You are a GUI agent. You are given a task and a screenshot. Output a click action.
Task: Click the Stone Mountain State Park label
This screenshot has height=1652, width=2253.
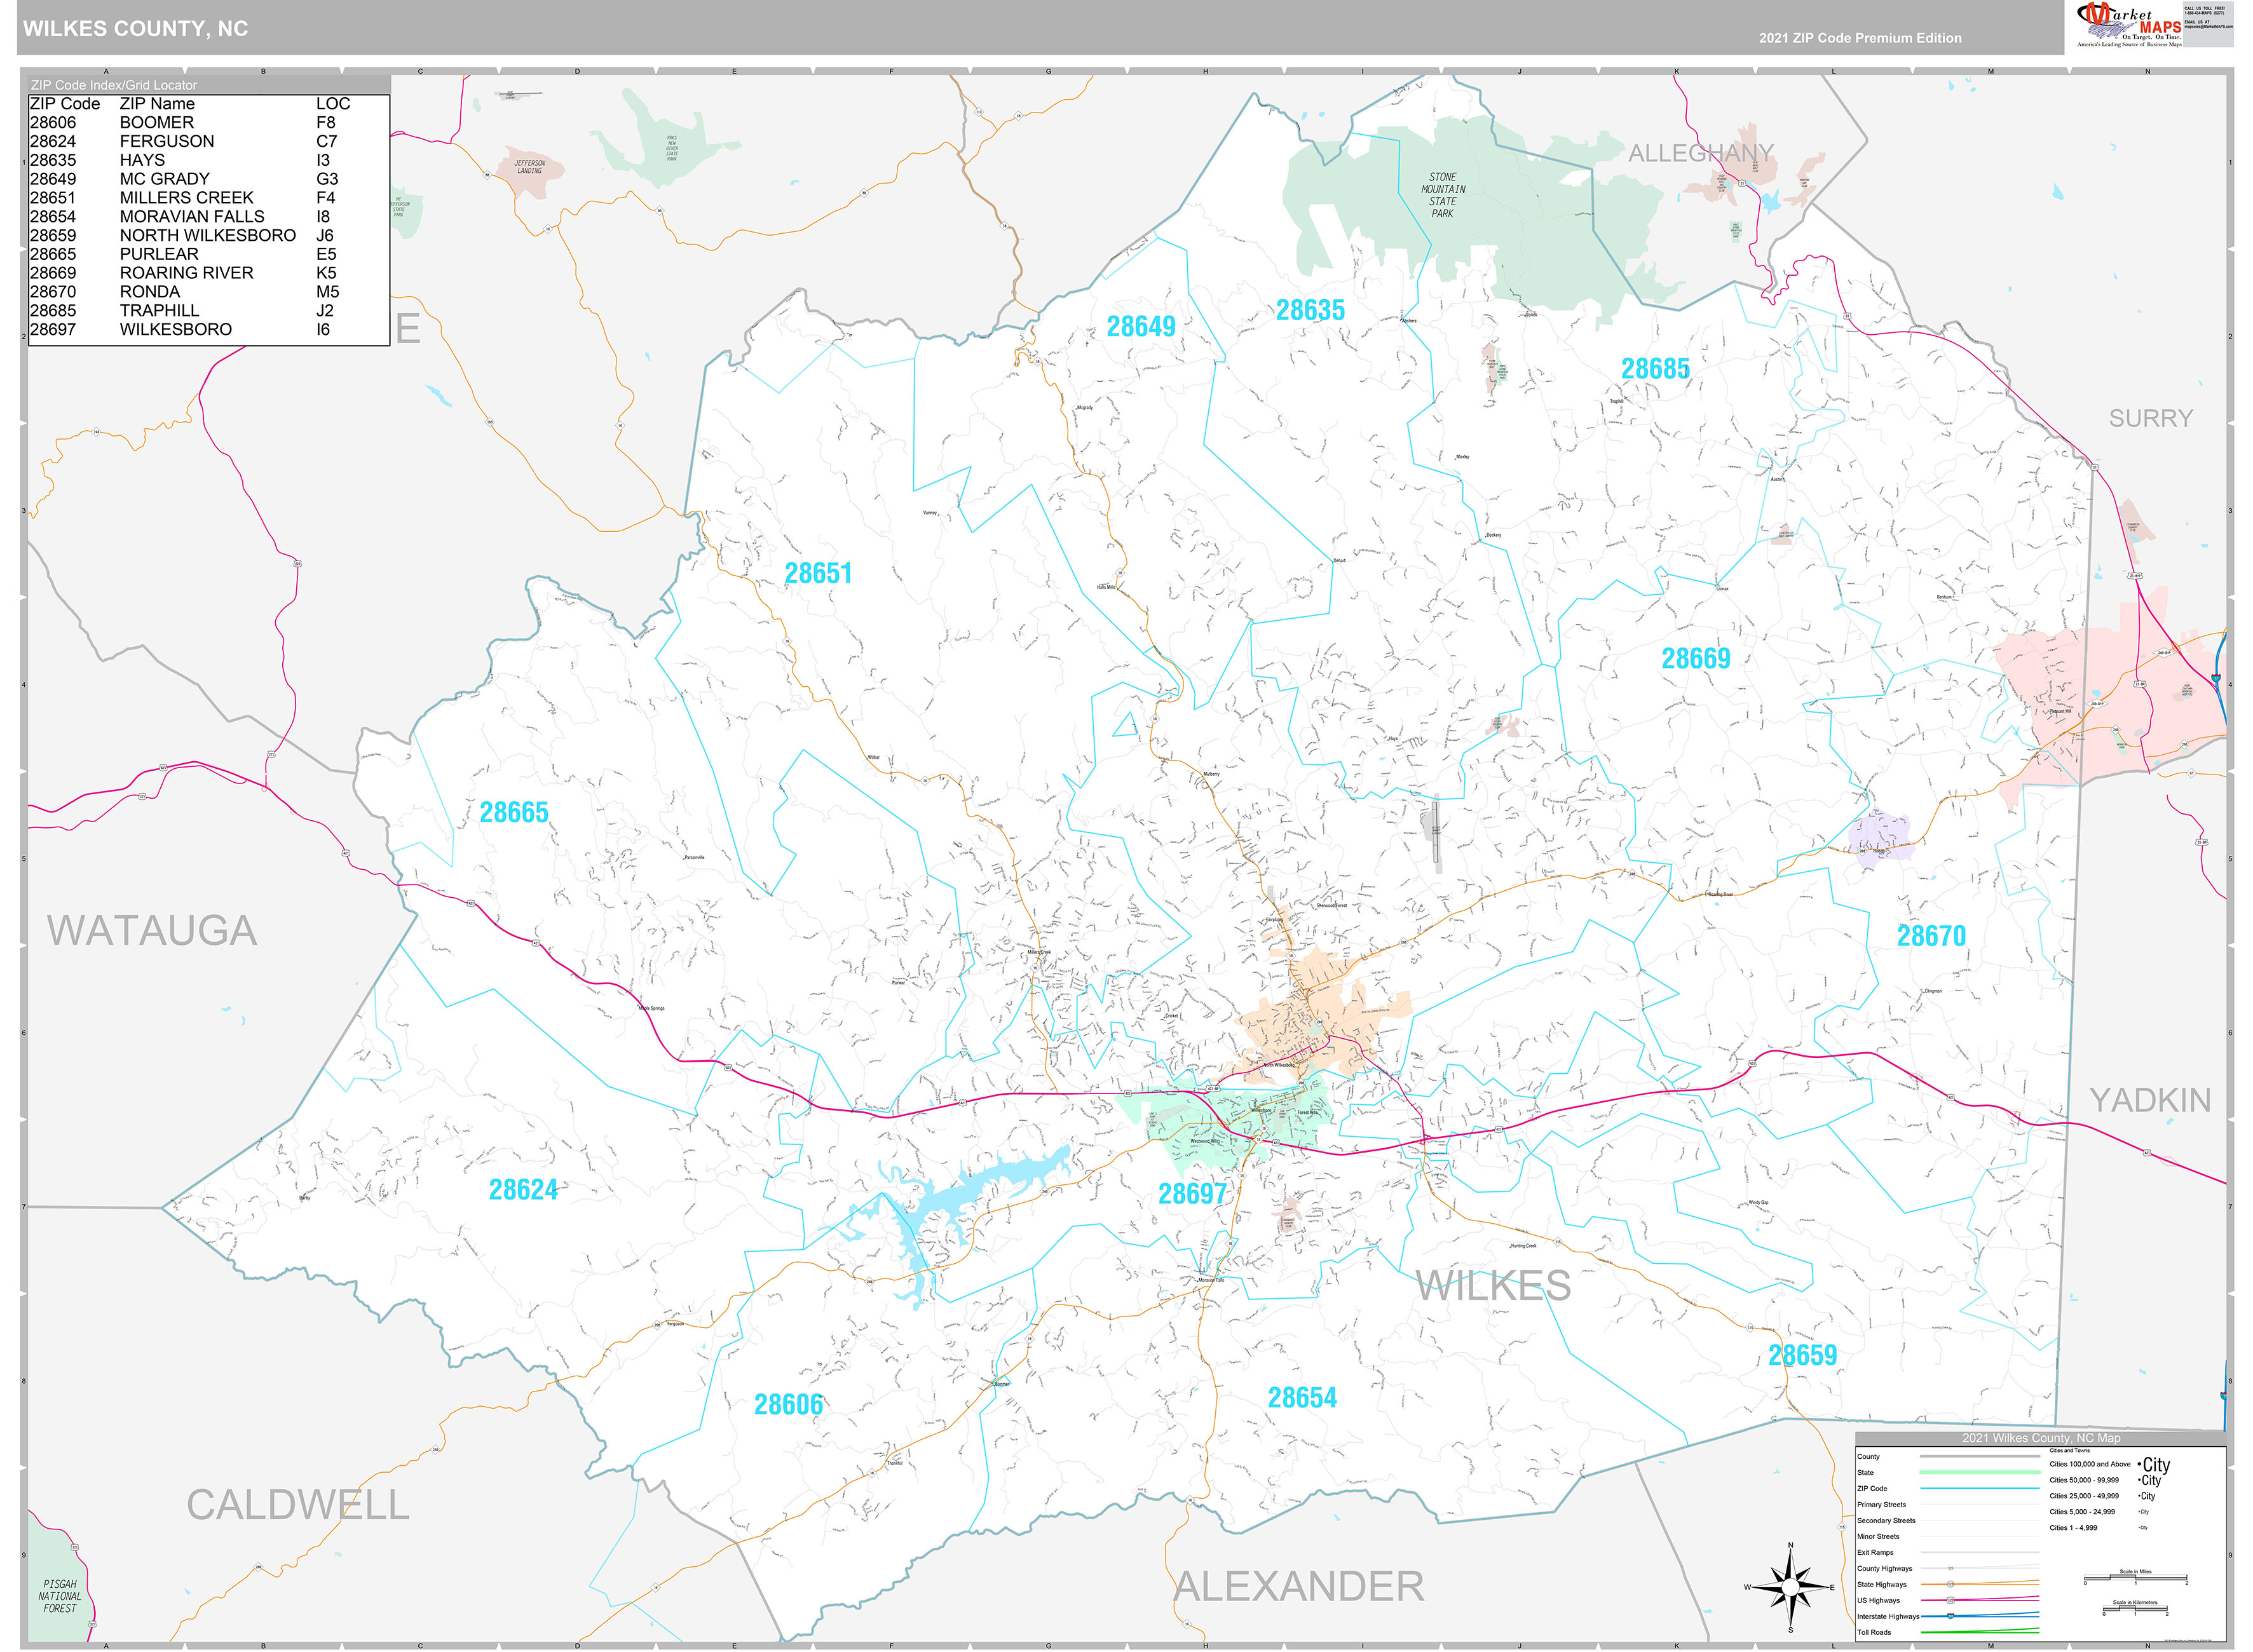1443,195
